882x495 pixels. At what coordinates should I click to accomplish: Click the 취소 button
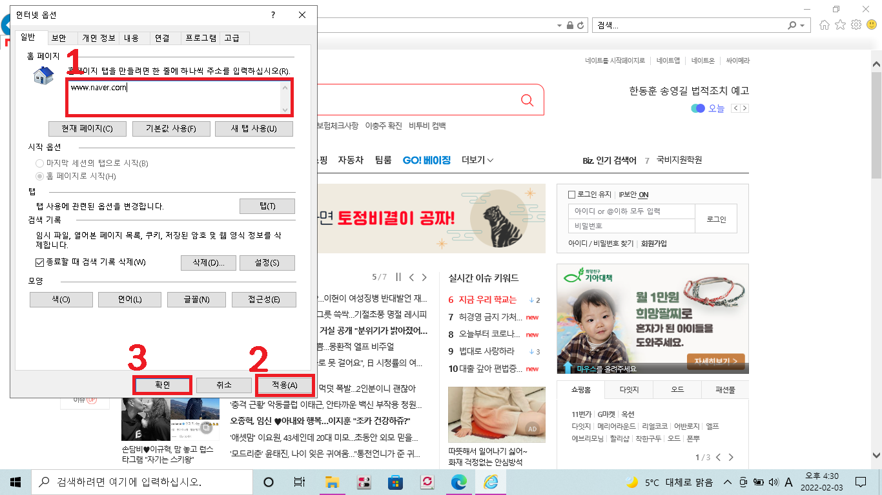223,385
